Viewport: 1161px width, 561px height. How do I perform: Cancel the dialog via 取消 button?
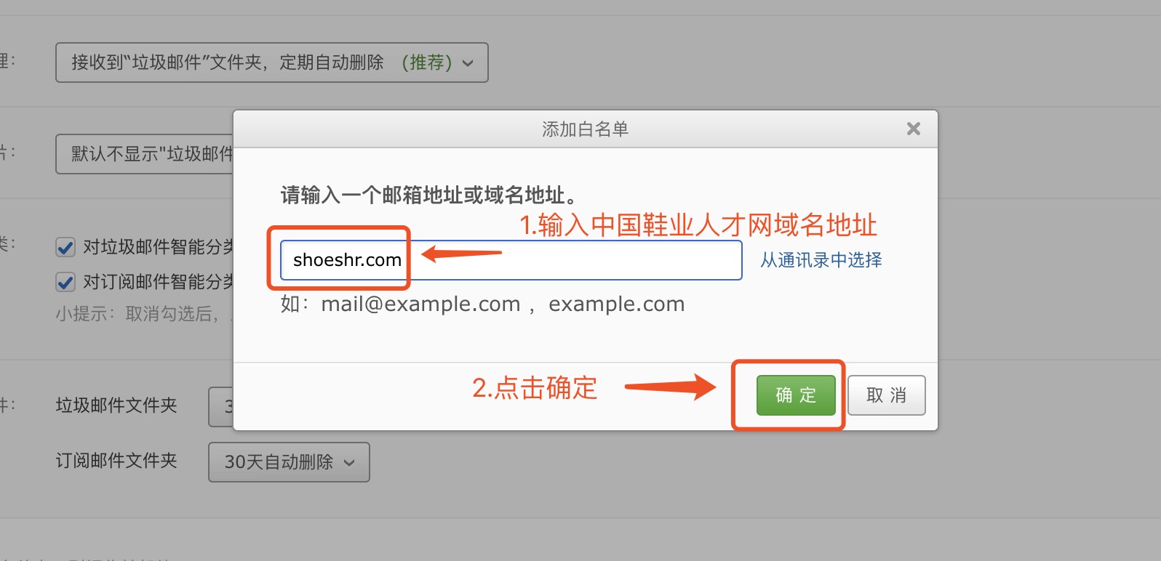(887, 395)
